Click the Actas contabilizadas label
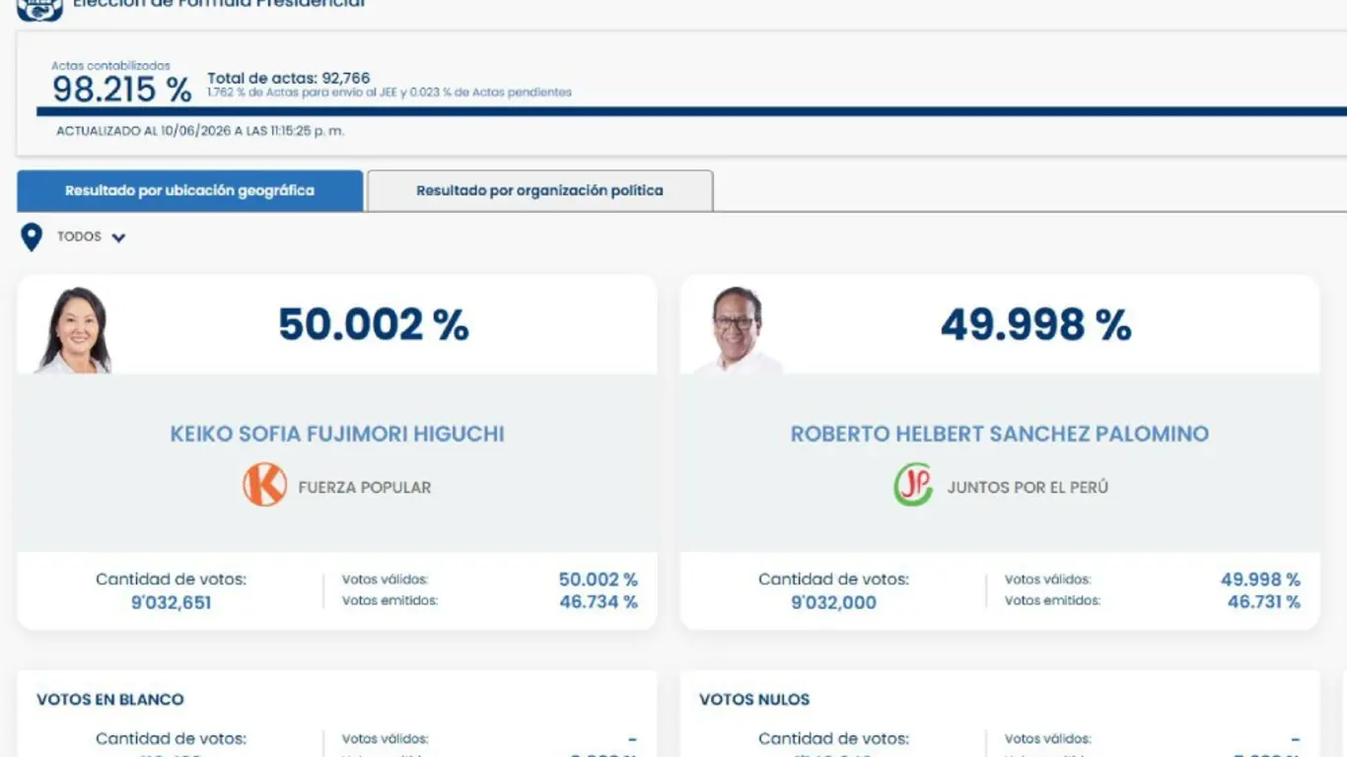This screenshot has height=757, width=1347. tap(111, 66)
